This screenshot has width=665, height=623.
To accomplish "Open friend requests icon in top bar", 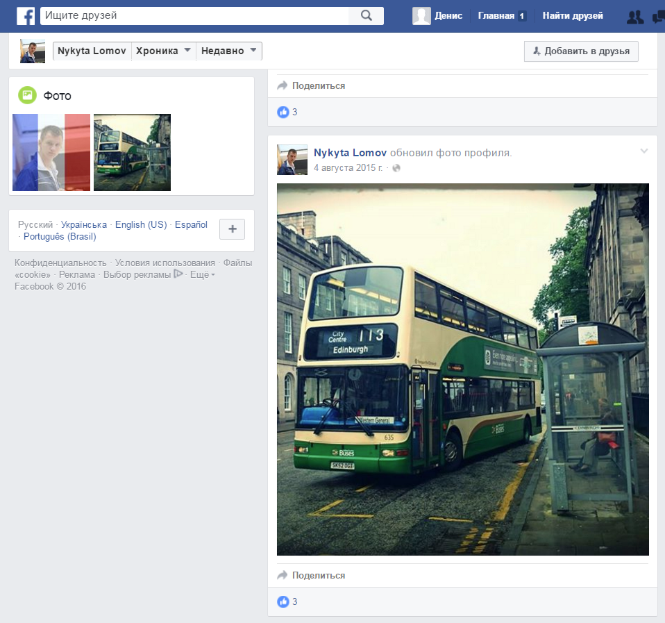I will pyautogui.click(x=634, y=17).
